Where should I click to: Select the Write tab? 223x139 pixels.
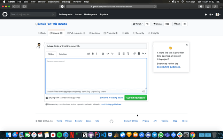tap(51, 54)
